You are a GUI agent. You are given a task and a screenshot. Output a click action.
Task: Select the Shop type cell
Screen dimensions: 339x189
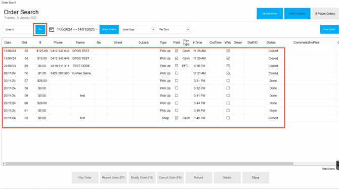[x=165, y=118]
